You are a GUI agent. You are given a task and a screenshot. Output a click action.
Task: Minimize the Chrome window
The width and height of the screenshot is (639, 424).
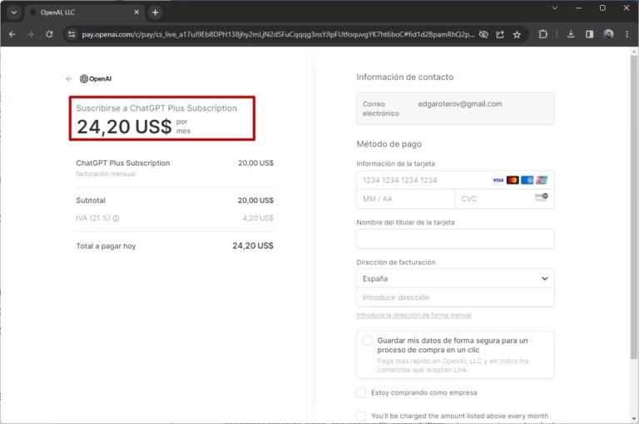(x=578, y=7)
